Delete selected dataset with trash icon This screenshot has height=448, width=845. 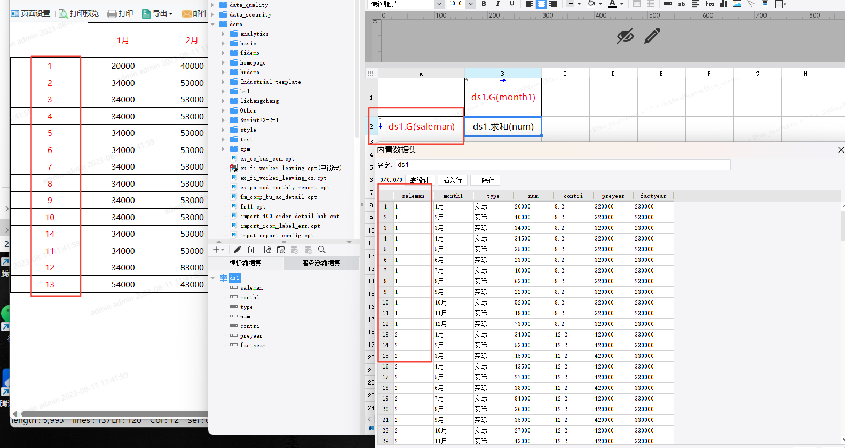pos(251,250)
